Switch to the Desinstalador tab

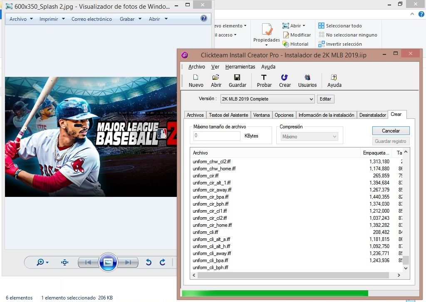tap(372, 115)
